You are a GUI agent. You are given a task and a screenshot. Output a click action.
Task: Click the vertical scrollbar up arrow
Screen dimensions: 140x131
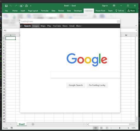point(137,35)
